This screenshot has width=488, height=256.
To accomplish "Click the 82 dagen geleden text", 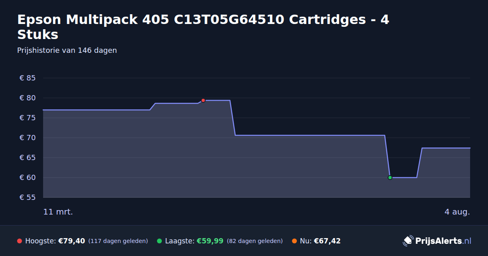I will tap(255, 241).
